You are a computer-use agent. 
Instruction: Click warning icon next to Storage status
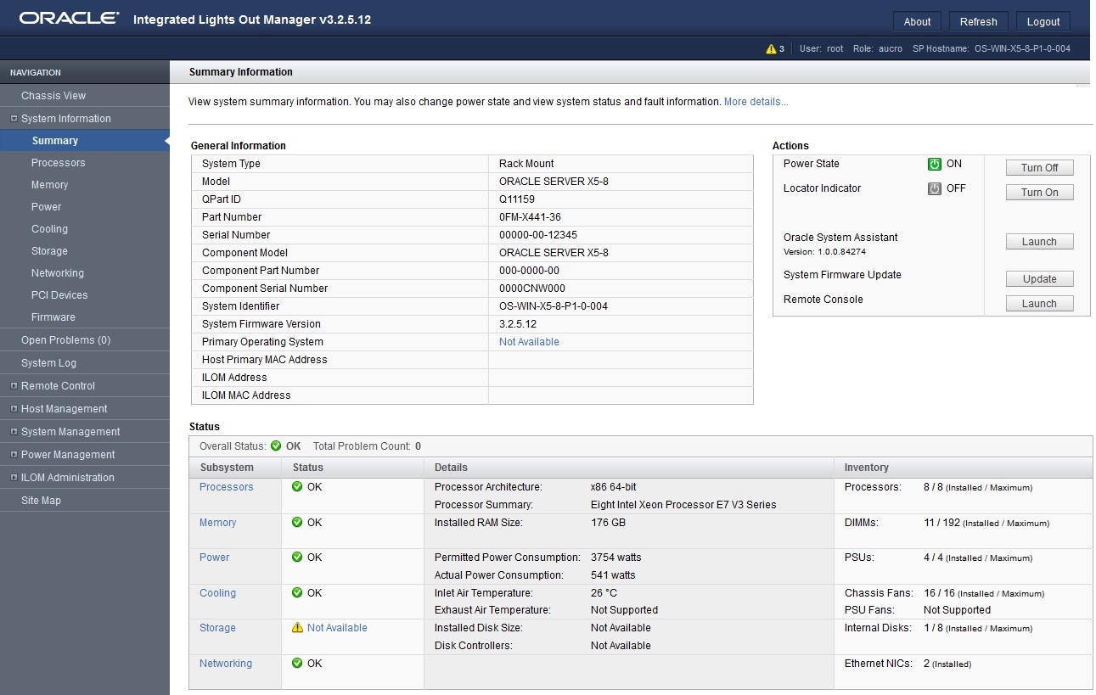tap(297, 628)
